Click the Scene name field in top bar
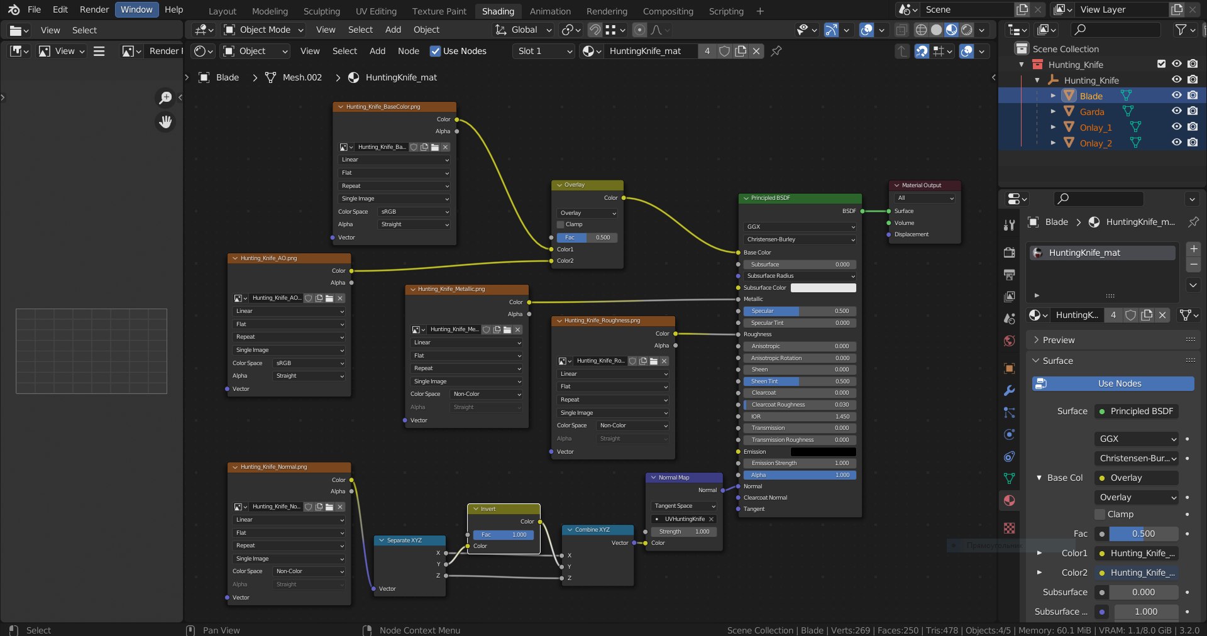The width and height of the screenshot is (1207, 636). pyautogui.click(x=967, y=9)
